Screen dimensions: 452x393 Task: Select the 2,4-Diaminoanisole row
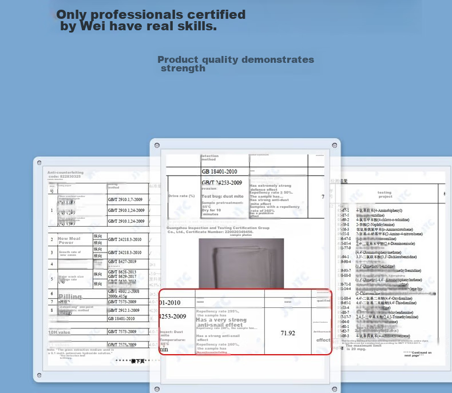tap(386, 244)
